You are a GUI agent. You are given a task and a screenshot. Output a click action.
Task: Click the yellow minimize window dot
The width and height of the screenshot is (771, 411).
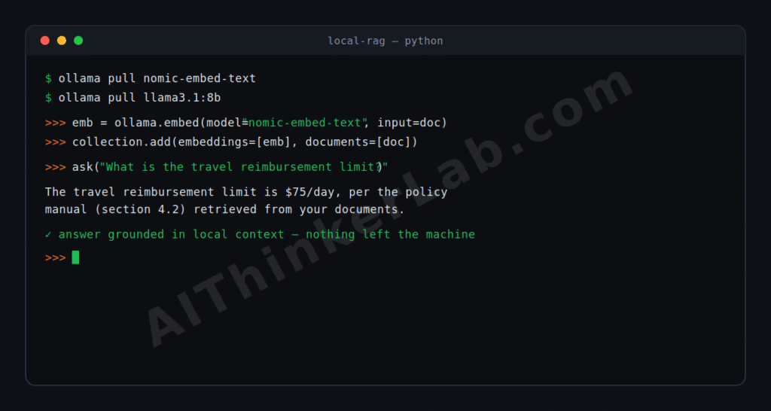pos(62,41)
